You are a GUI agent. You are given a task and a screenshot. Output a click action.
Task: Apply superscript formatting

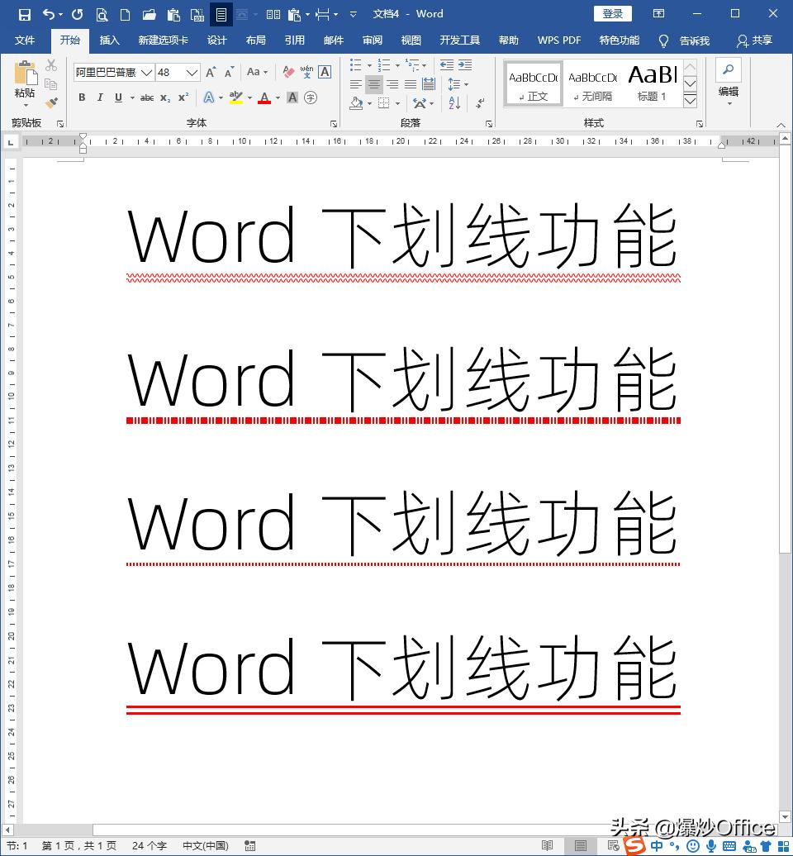point(183,97)
